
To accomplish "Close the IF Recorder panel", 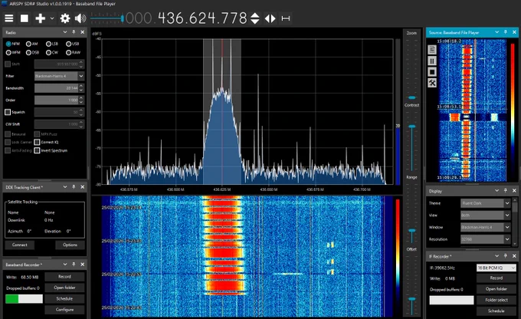I will point(514,256).
